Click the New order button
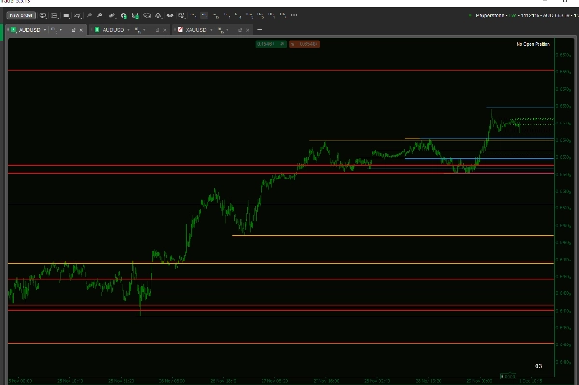 pos(20,15)
